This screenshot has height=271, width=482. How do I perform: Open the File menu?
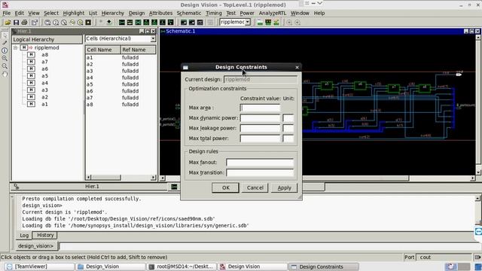(x=7, y=14)
